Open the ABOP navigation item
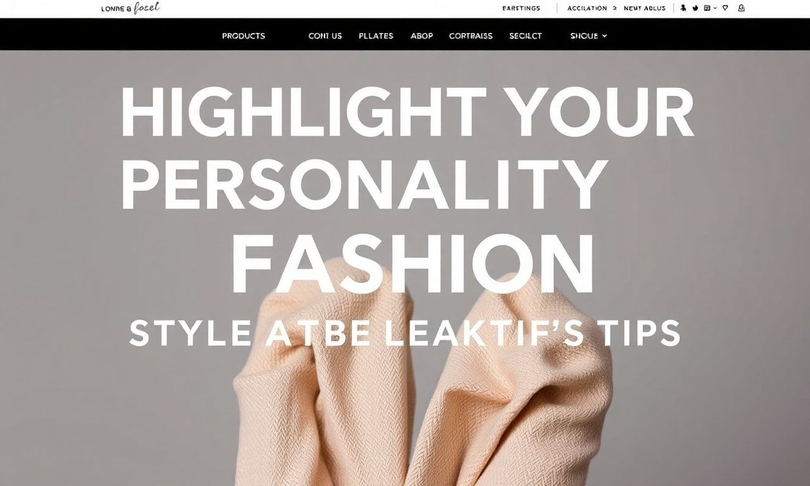The image size is (810, 486). point(422,36)
